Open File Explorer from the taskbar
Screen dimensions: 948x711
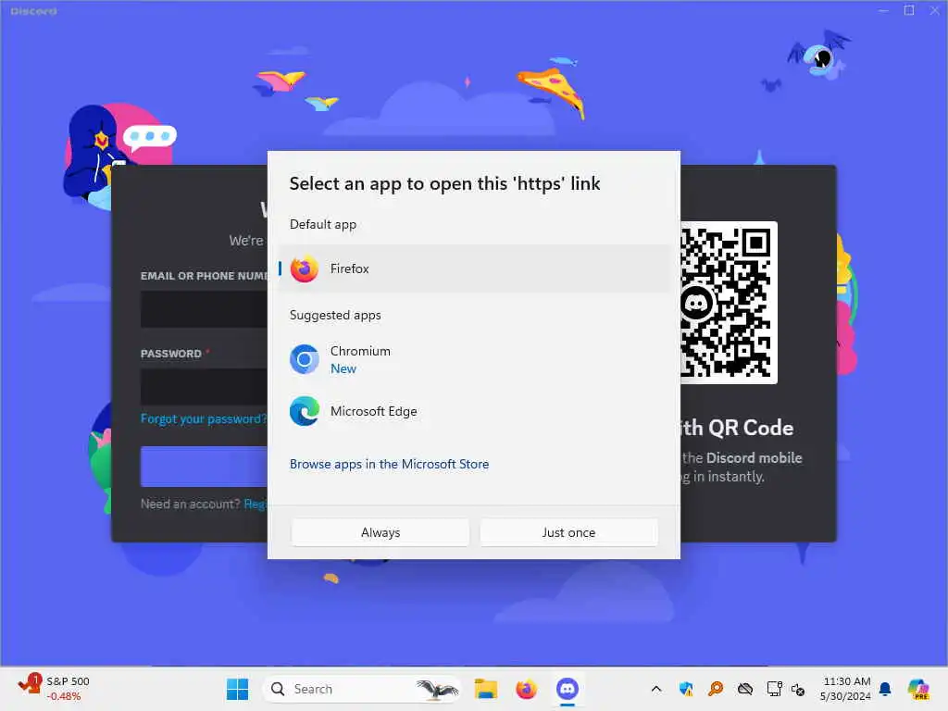485,689
